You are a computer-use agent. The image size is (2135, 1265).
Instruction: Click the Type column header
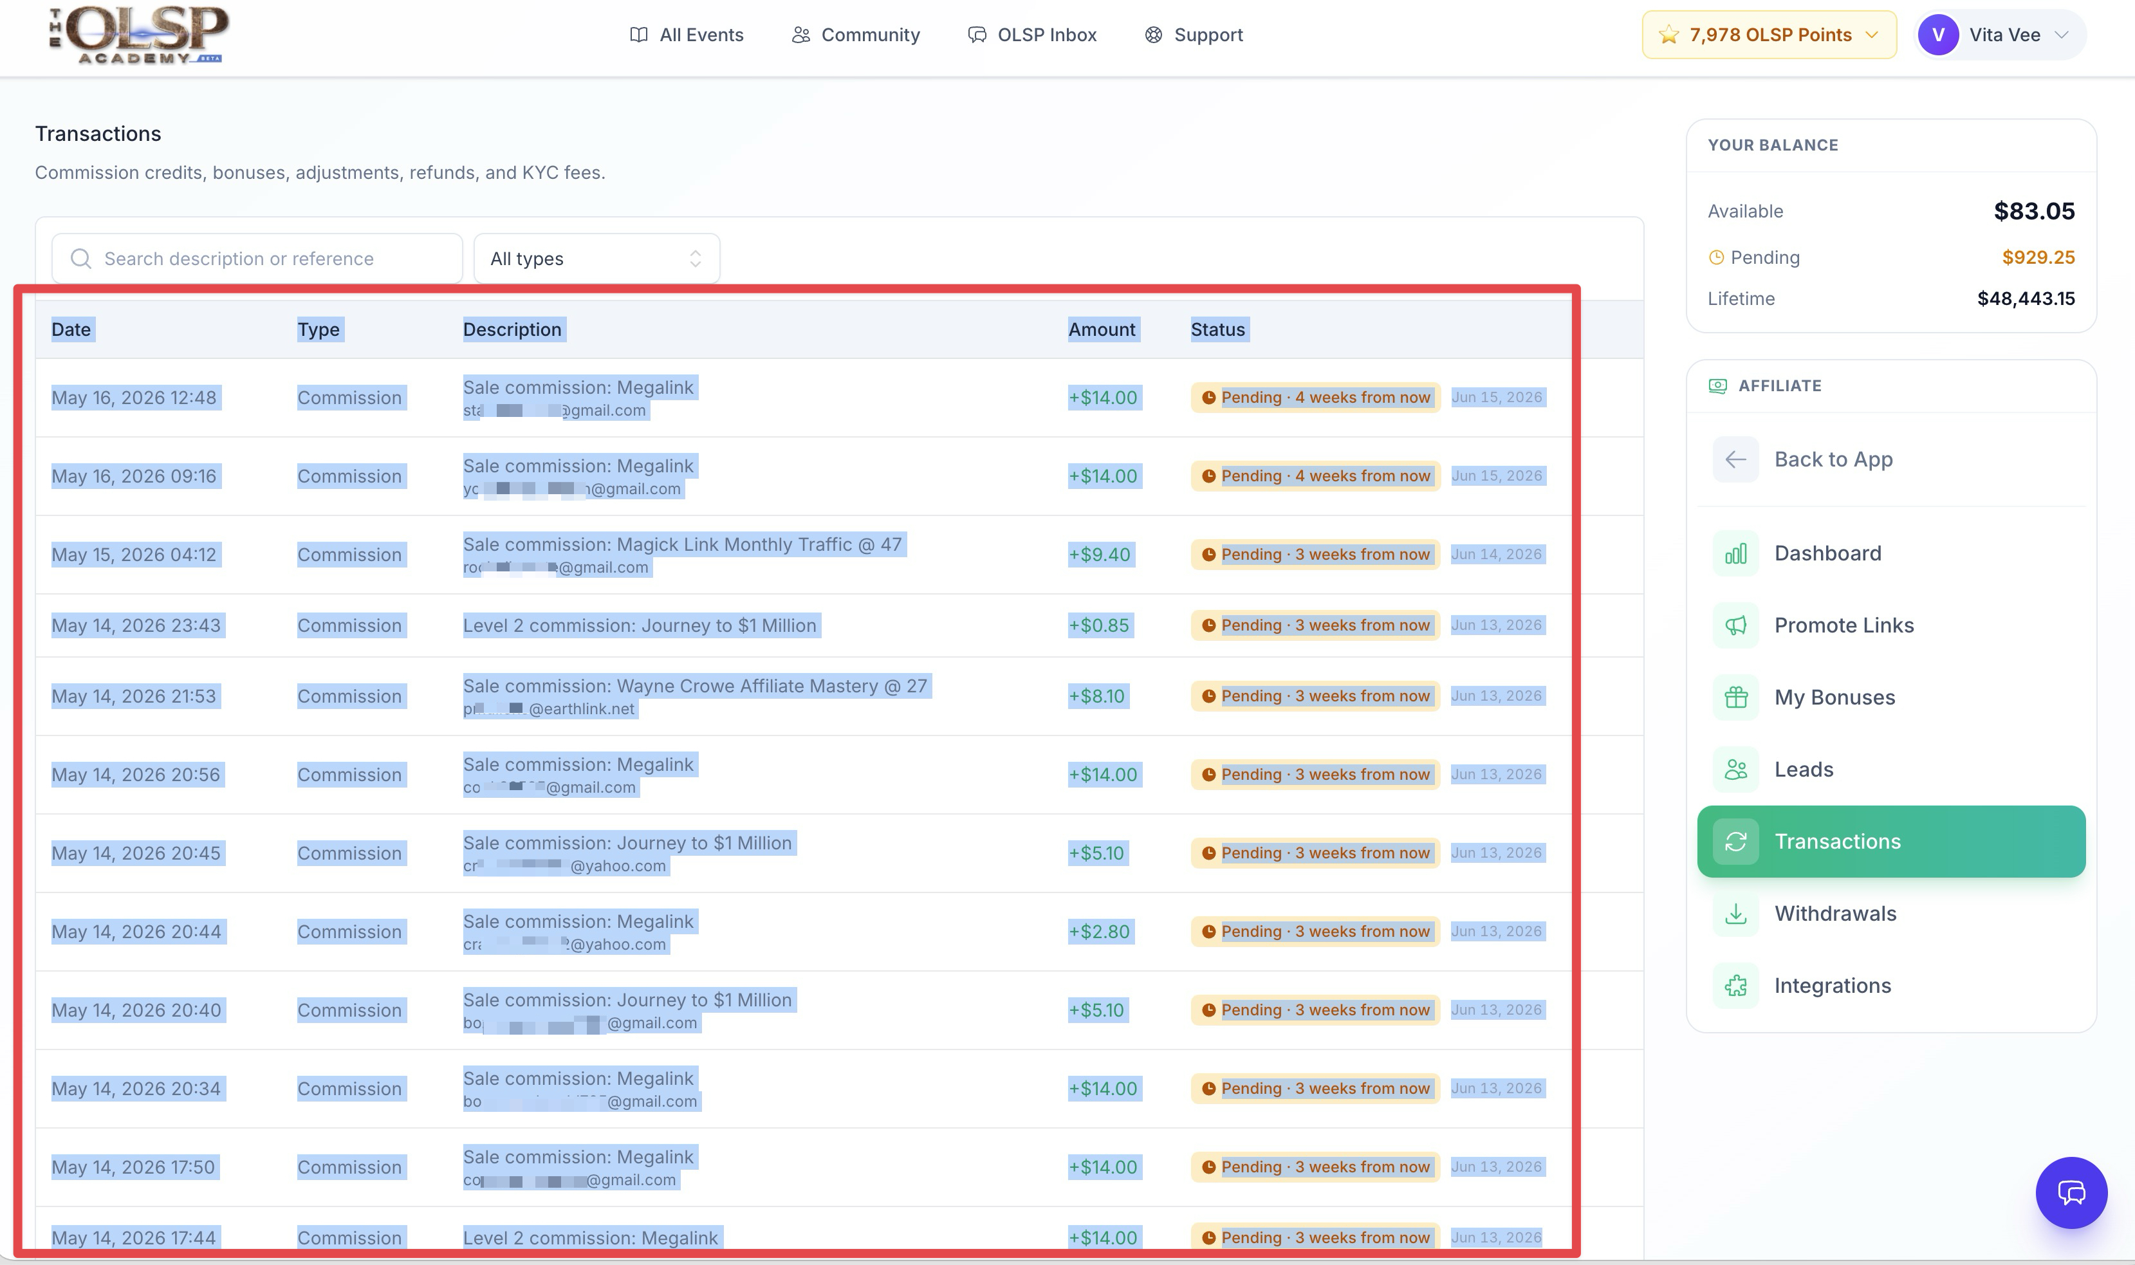pos(319,330)
